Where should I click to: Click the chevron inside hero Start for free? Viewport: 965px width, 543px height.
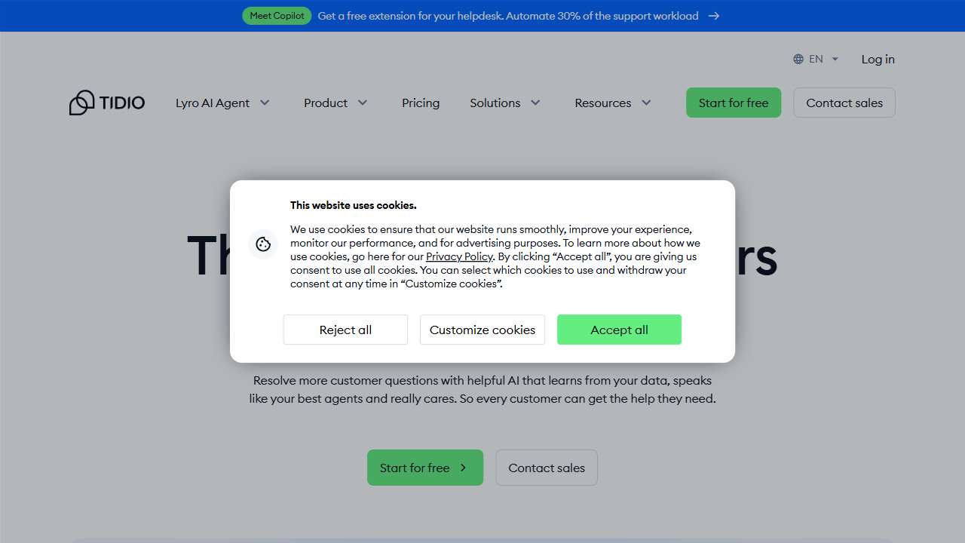tap(464, 468)
